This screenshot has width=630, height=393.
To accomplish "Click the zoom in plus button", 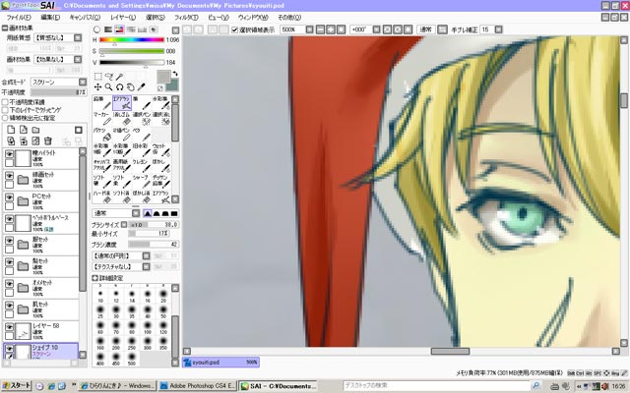I will [331, 29].
